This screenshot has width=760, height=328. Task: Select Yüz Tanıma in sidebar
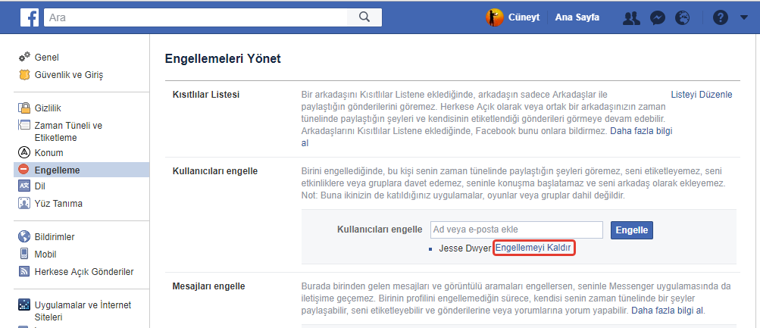click(58, 203)
